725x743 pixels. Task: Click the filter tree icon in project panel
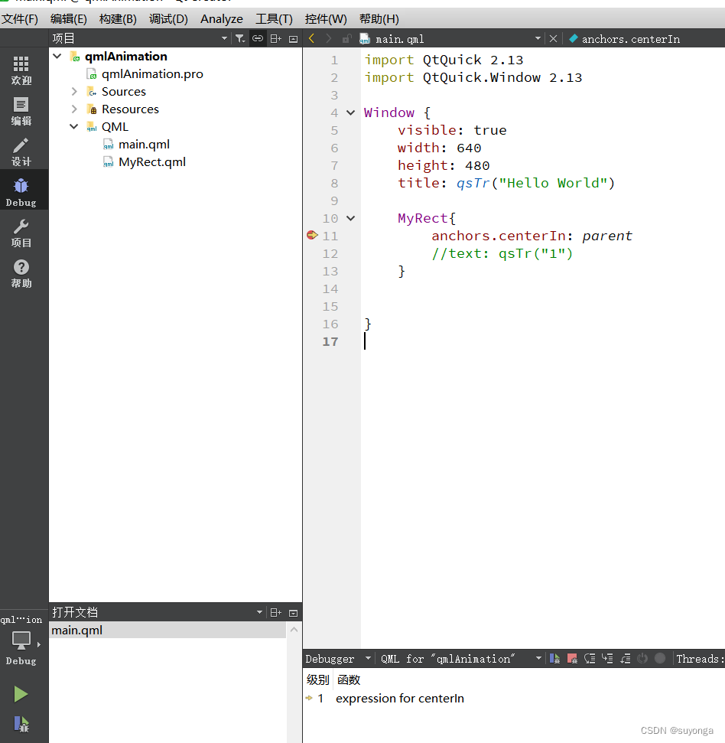pos(240,38)
